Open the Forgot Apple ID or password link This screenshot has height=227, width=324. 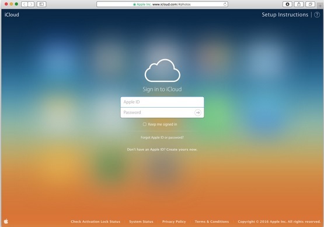click(x=162, y=137)
